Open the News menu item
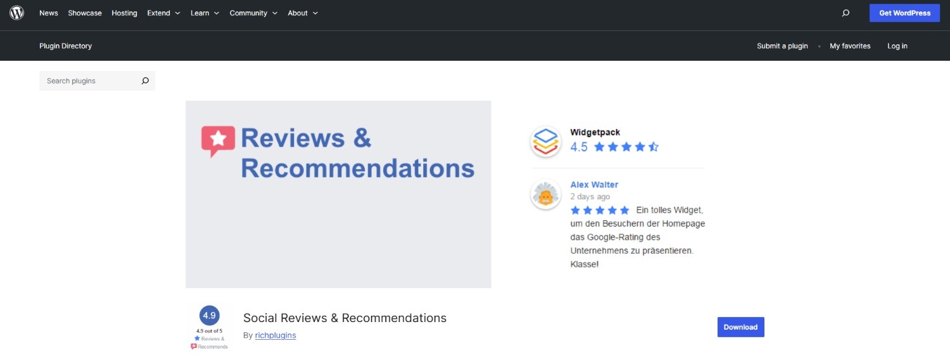Image resolution: width=950 pixels, height=360 pixels. [49, 13]
